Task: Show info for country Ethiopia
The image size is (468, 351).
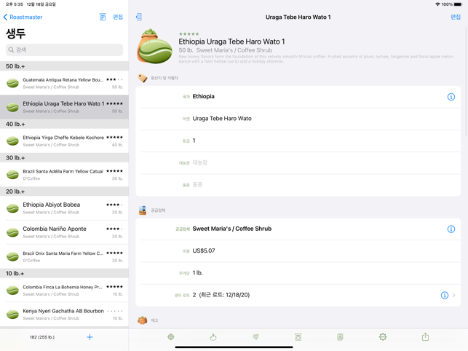Action: (x=451, y=97)
